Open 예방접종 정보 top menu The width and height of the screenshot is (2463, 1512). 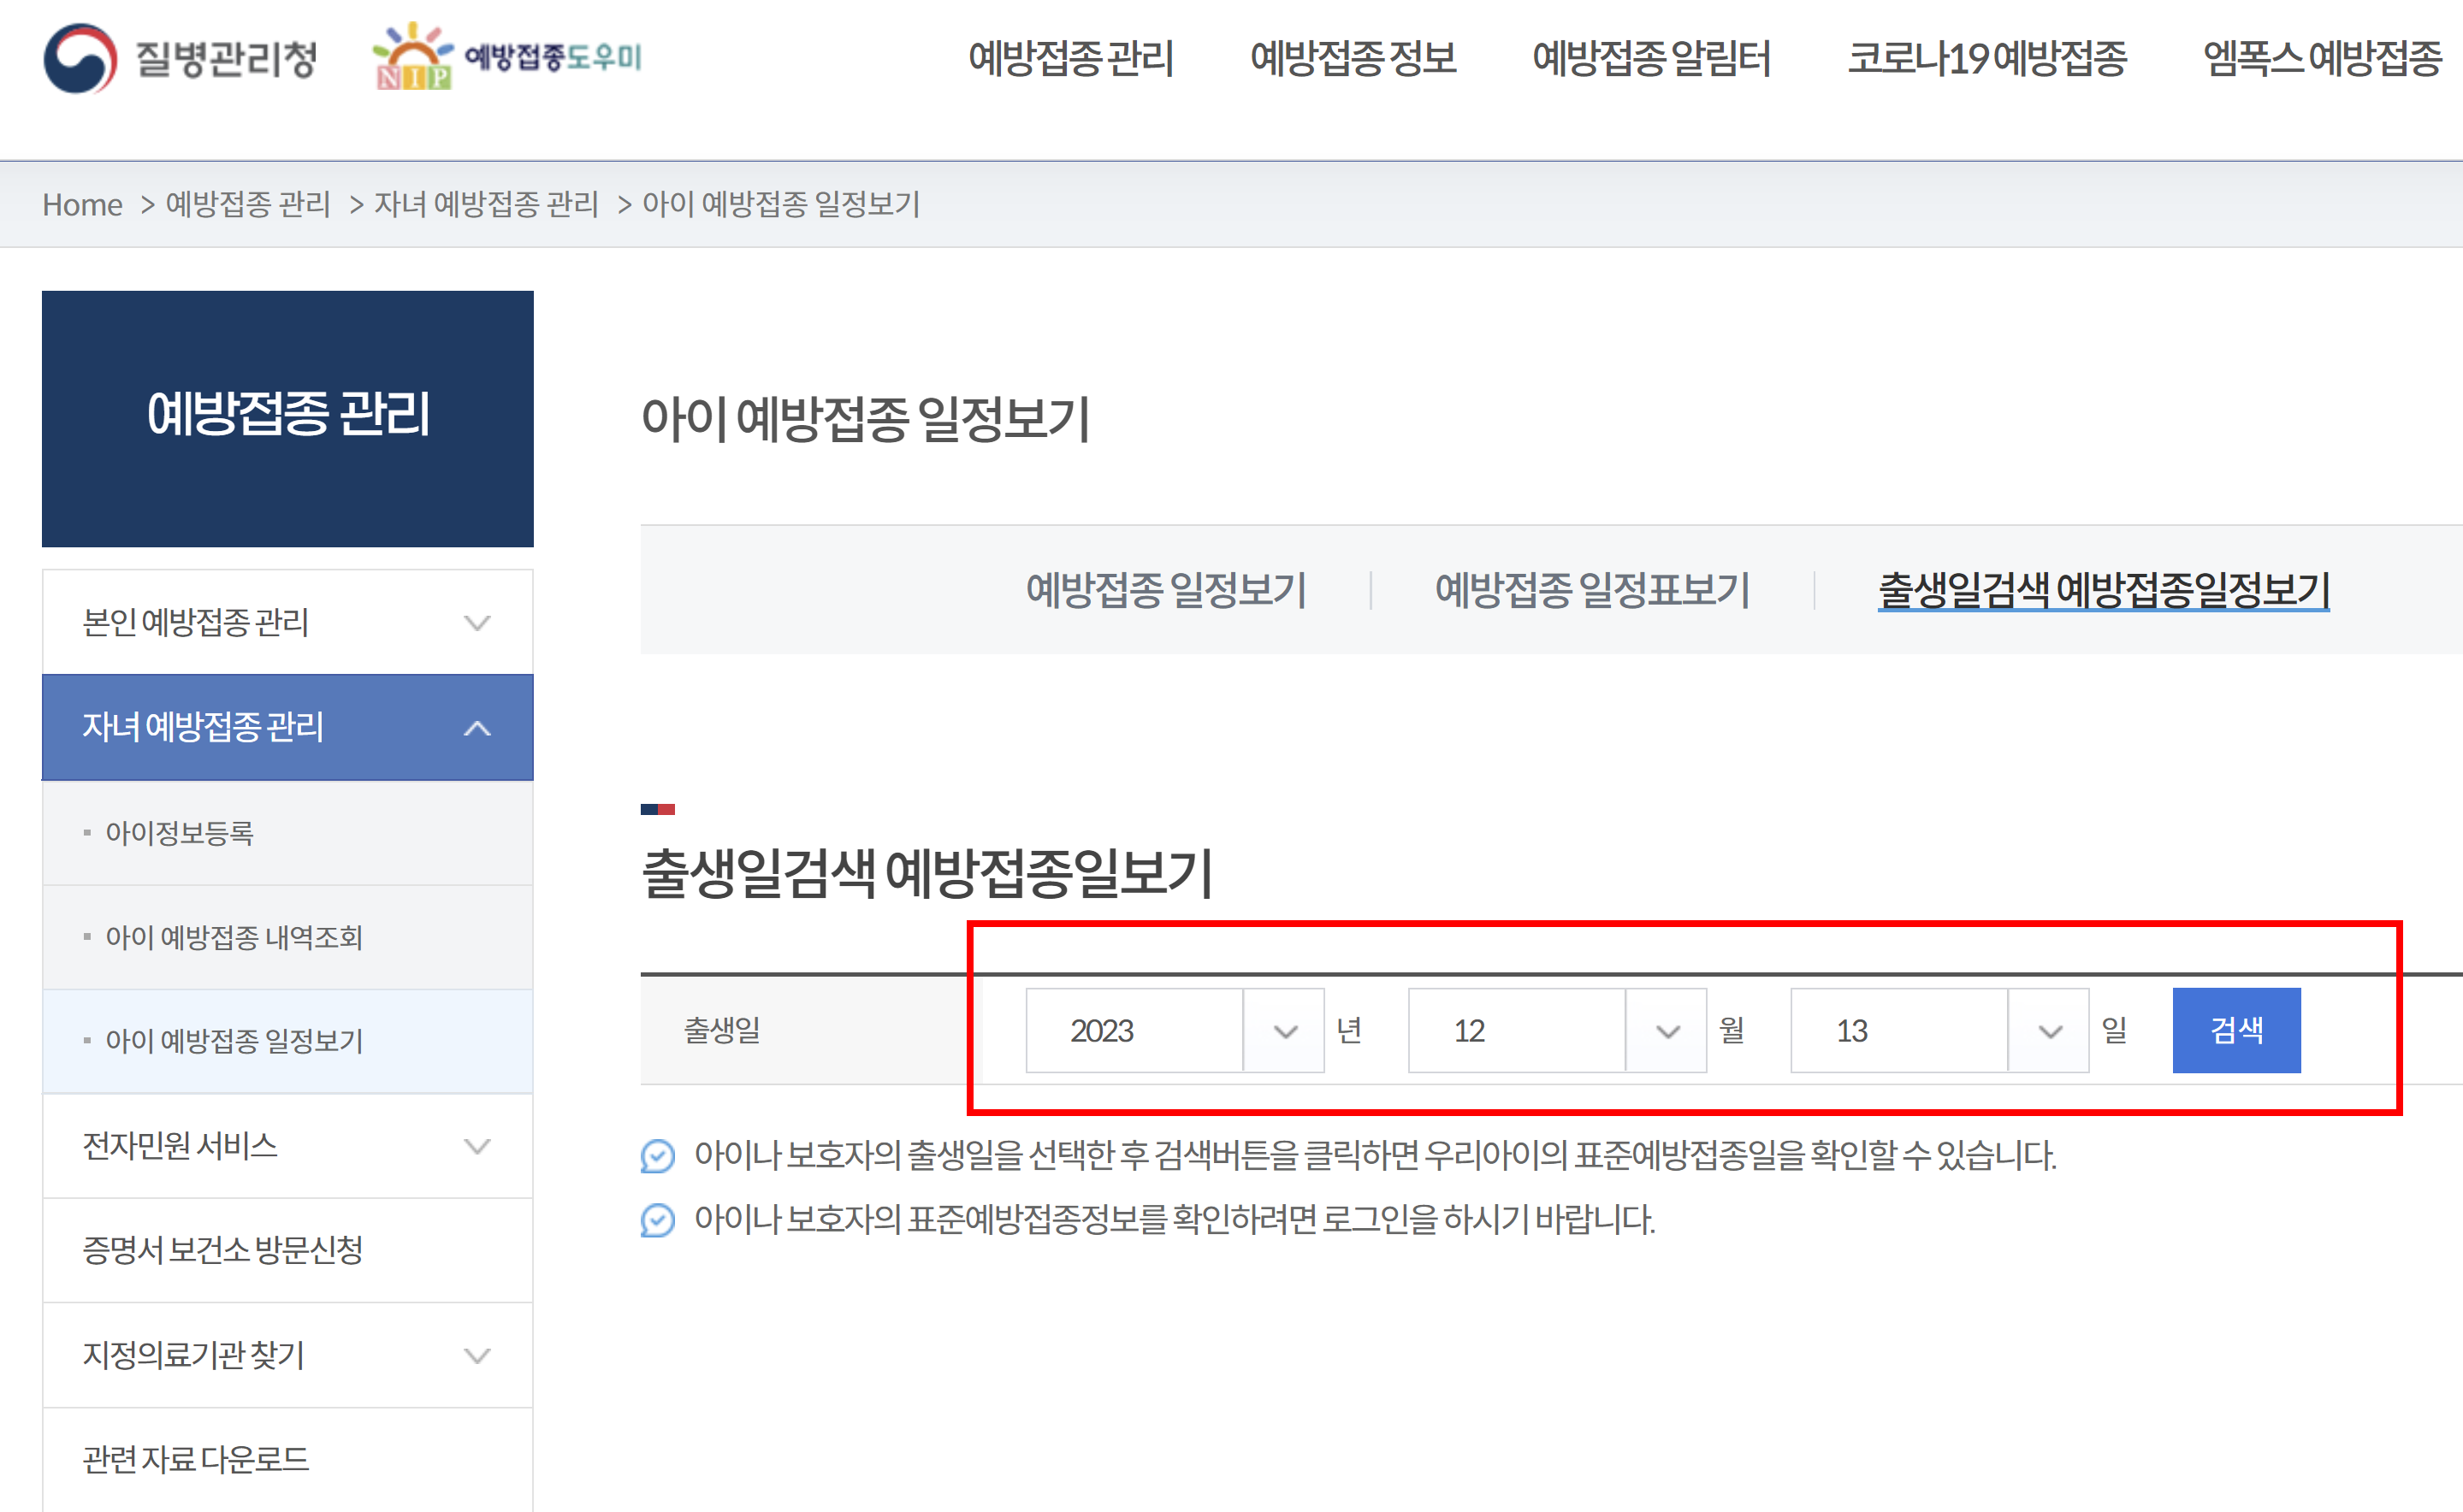1353,59
